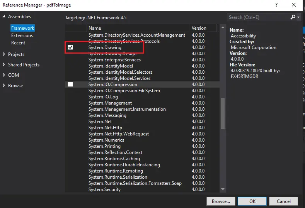Select the System.Messaging row

pyautogui.click(x=142, y=115)
